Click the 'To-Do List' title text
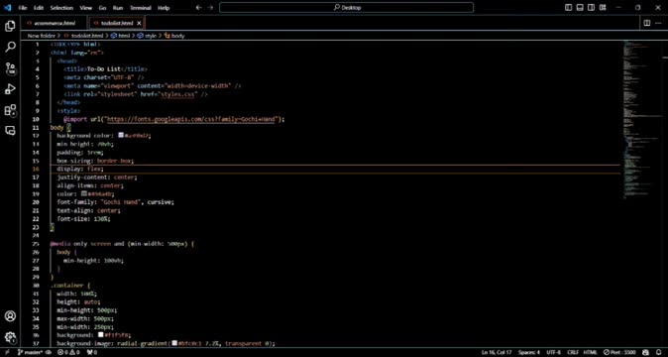 [x=103, y=69]
